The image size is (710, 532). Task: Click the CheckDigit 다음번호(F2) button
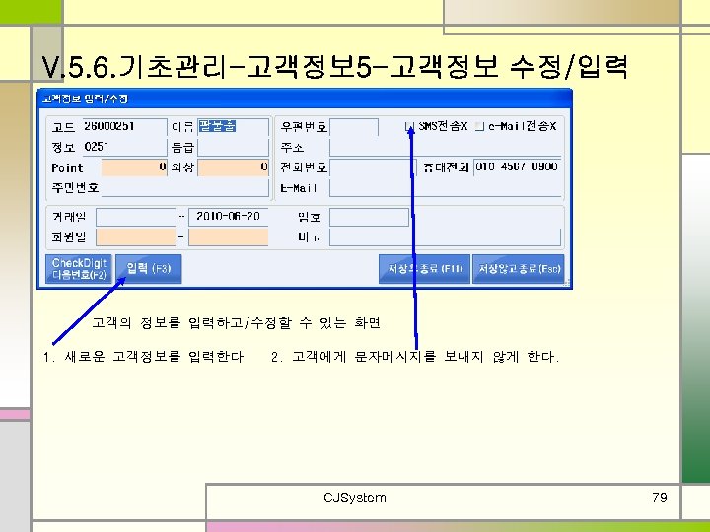78,269
